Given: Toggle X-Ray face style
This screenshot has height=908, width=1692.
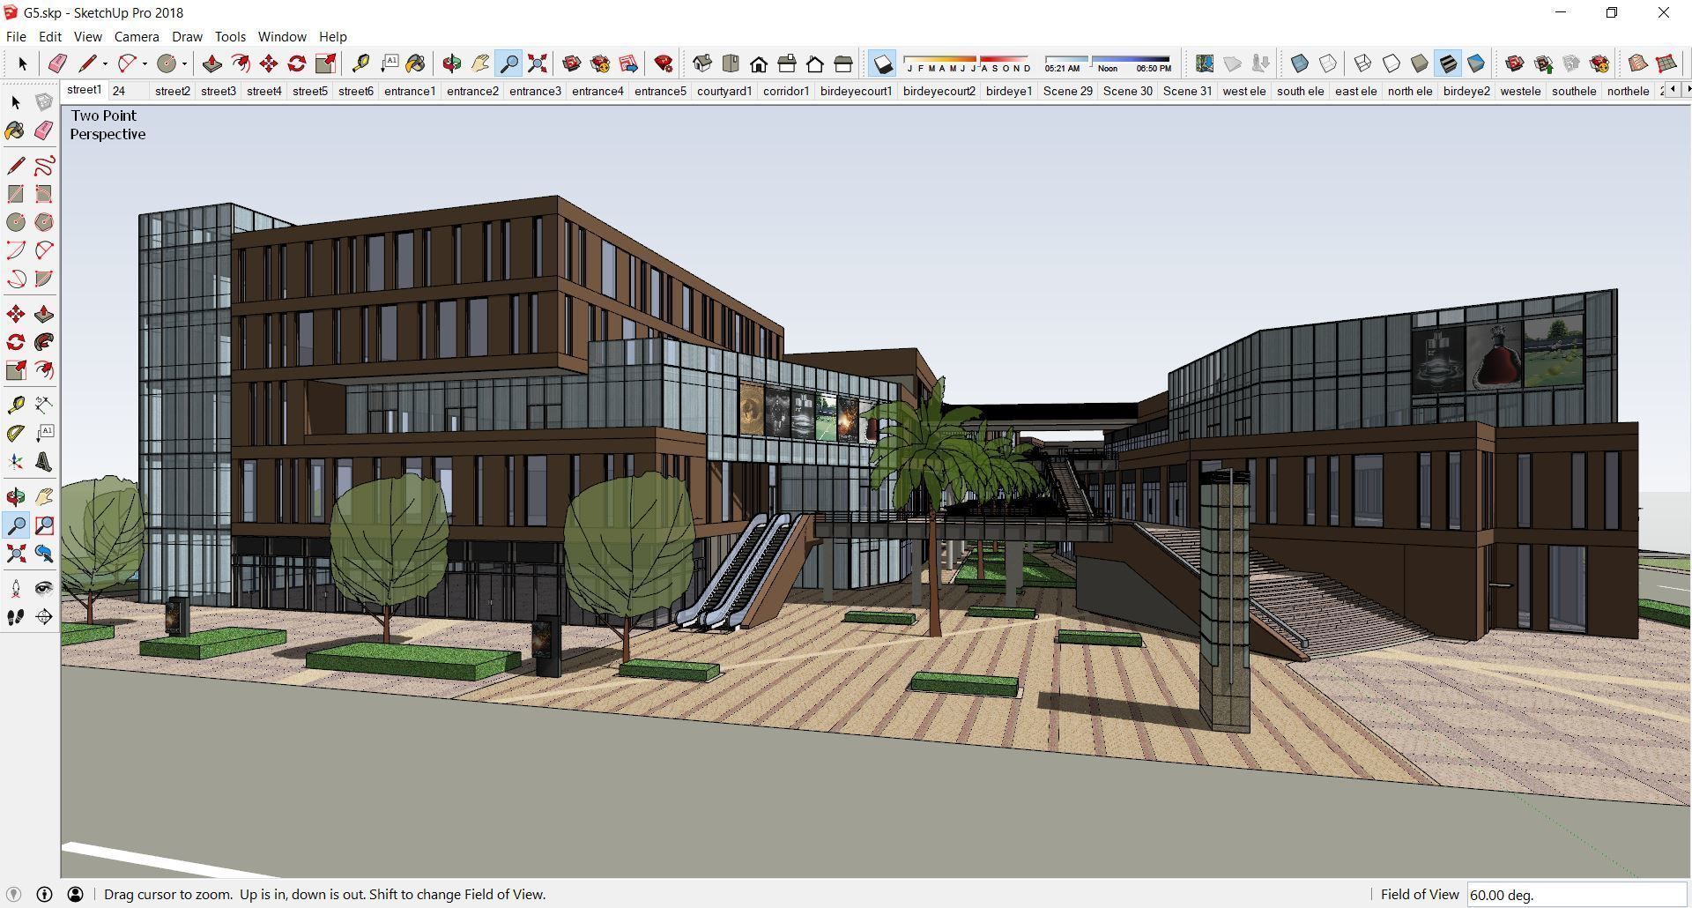Looking at the screenshot, I should [1299, 63].
